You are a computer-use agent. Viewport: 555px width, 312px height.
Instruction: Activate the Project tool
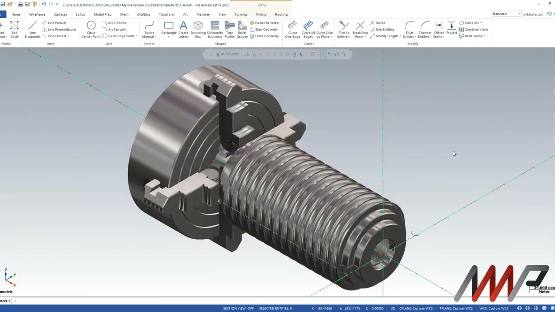click(451, 29)
